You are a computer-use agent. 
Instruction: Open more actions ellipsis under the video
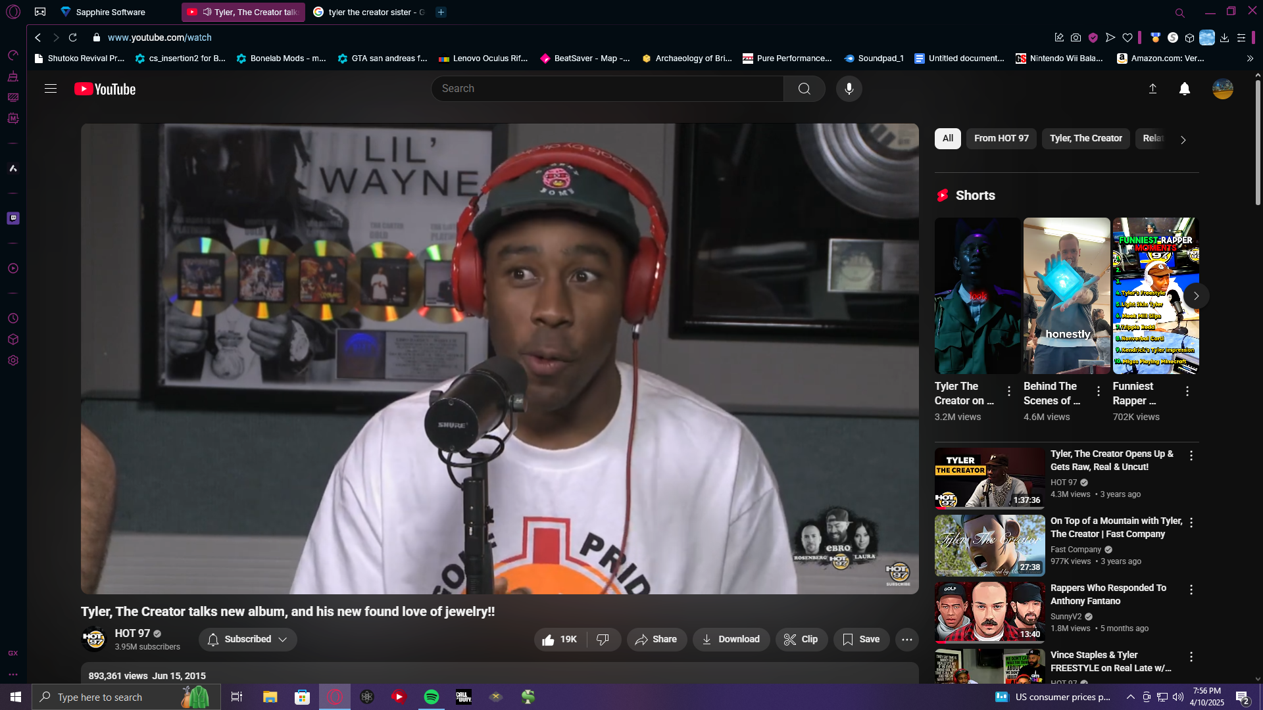pos(906,639)
